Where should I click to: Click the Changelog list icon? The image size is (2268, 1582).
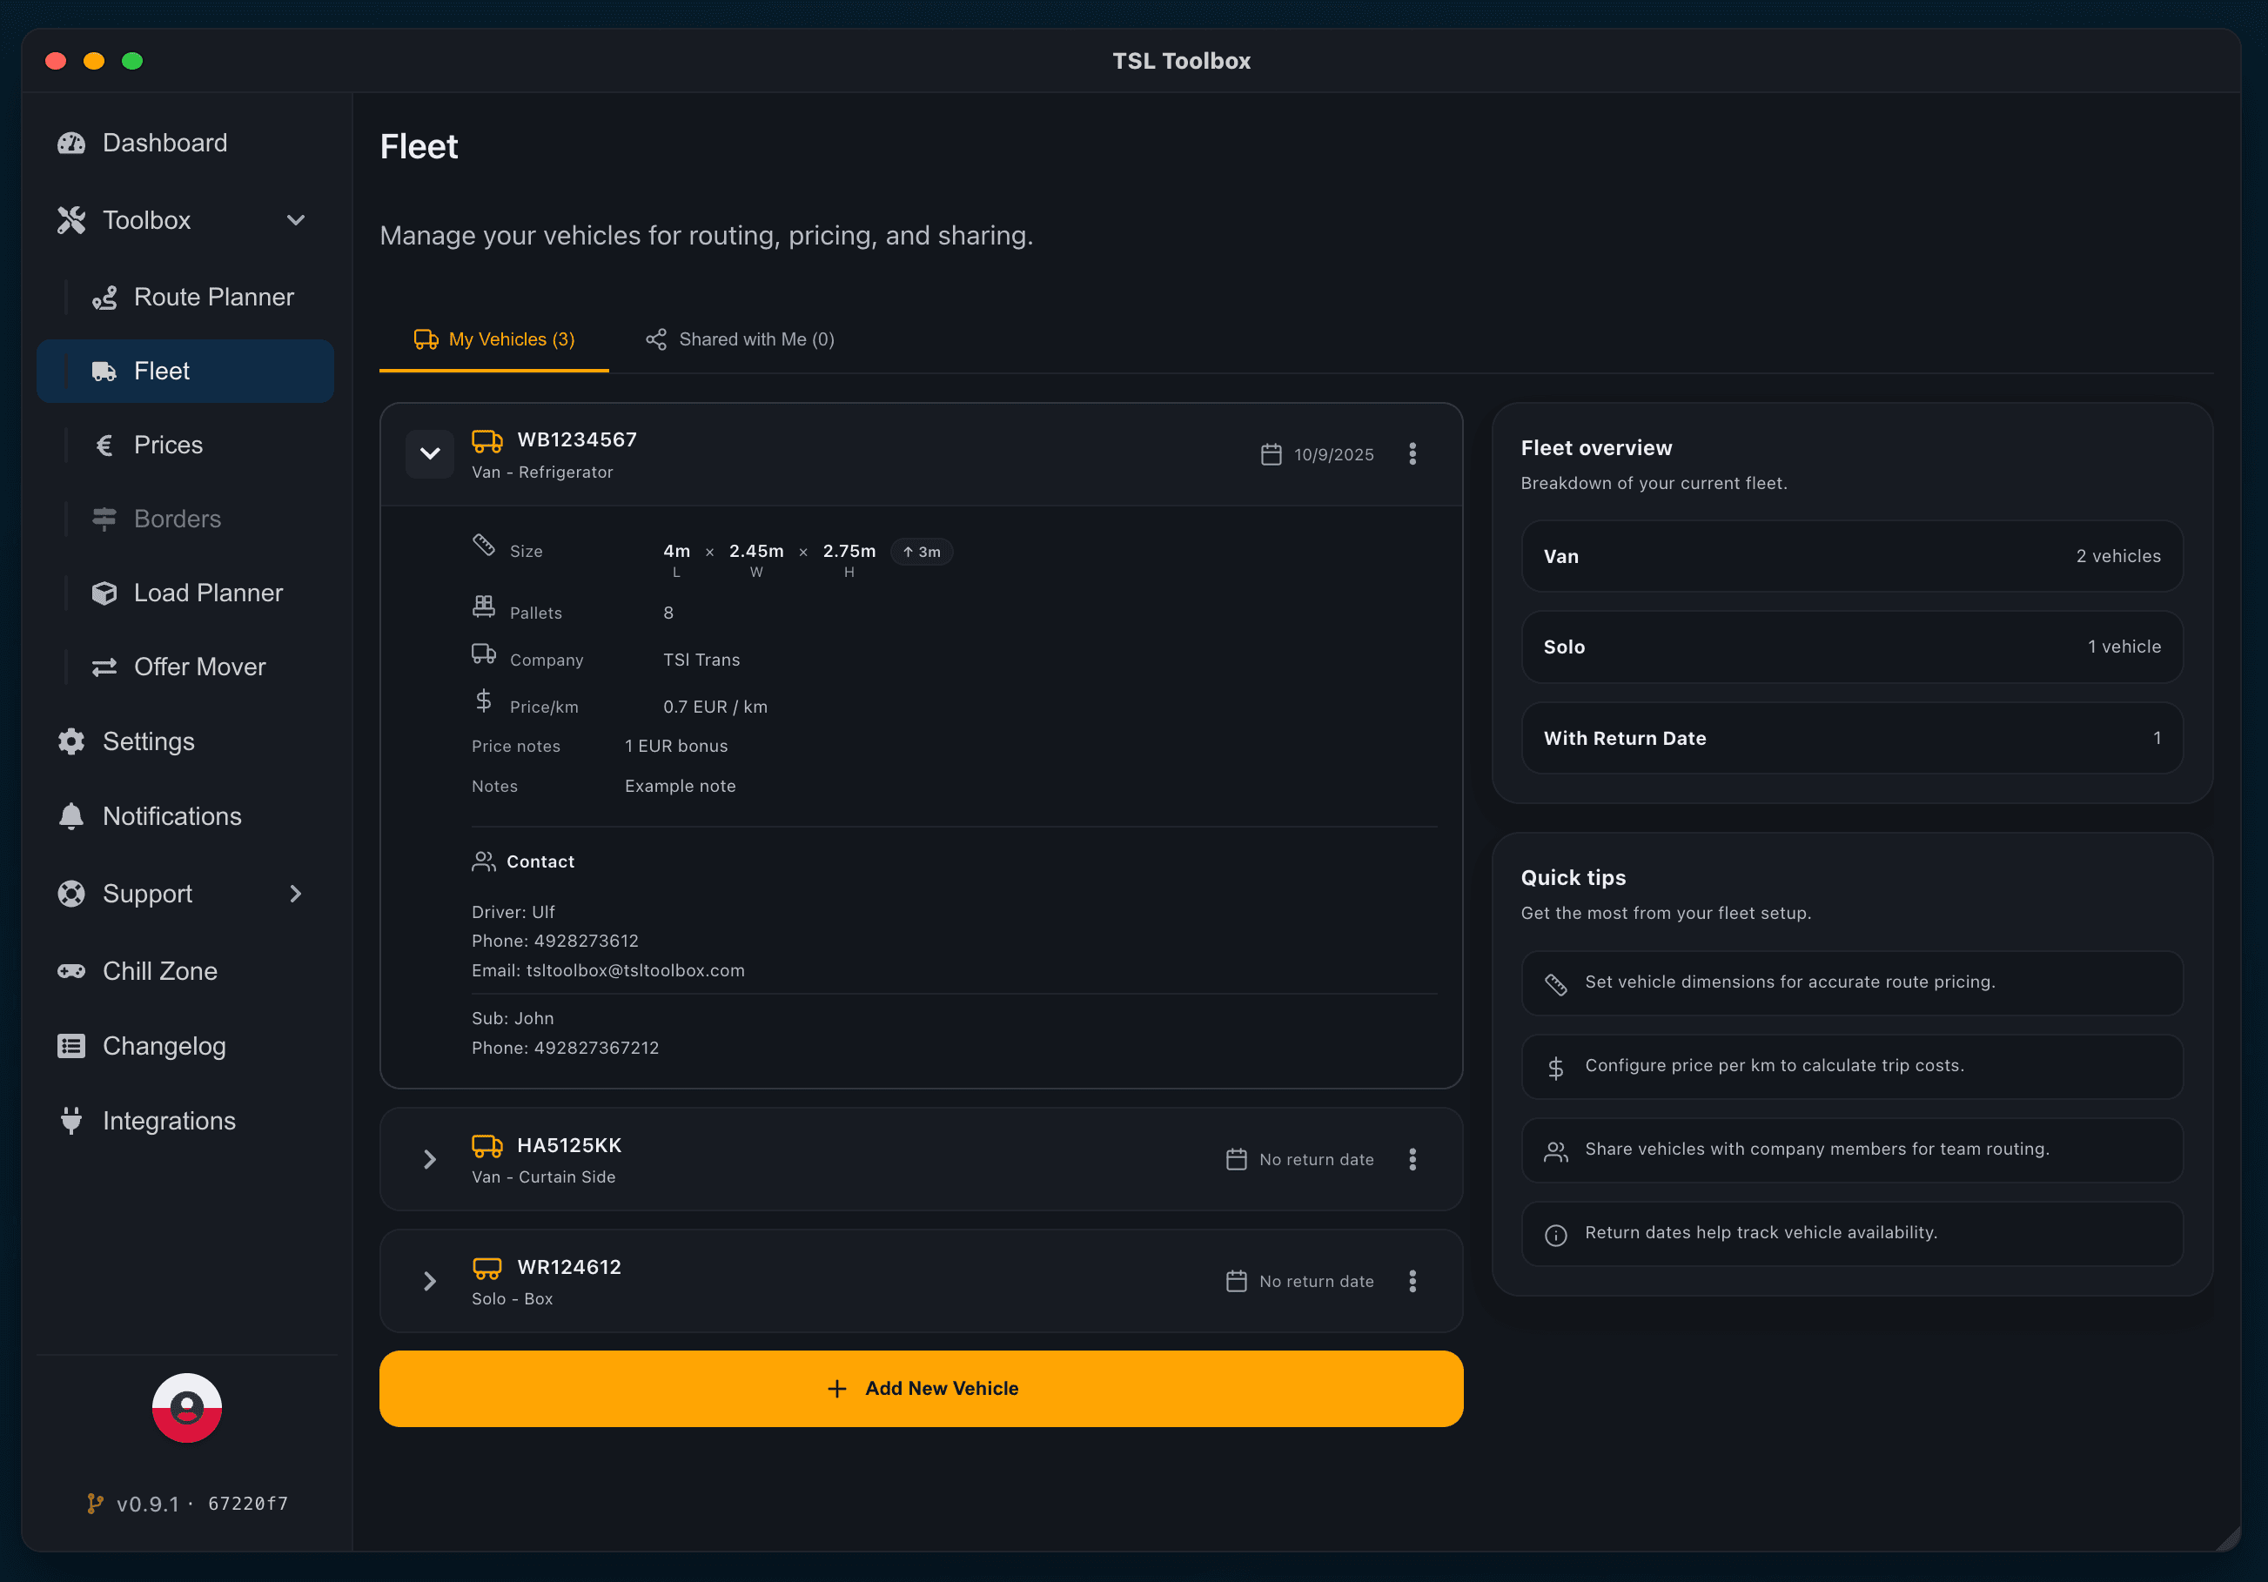(71, 1046)
